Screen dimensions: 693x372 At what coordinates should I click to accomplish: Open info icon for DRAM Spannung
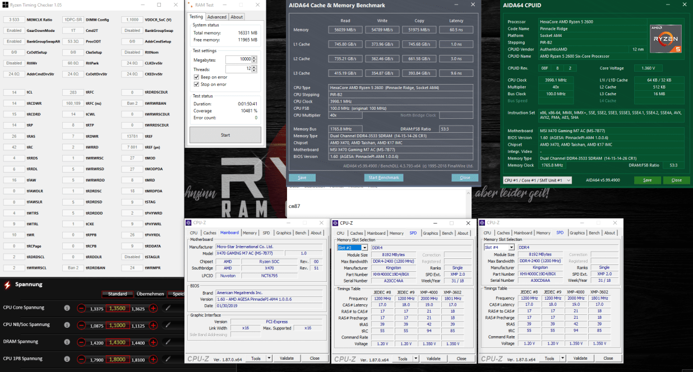click(67, 342)
